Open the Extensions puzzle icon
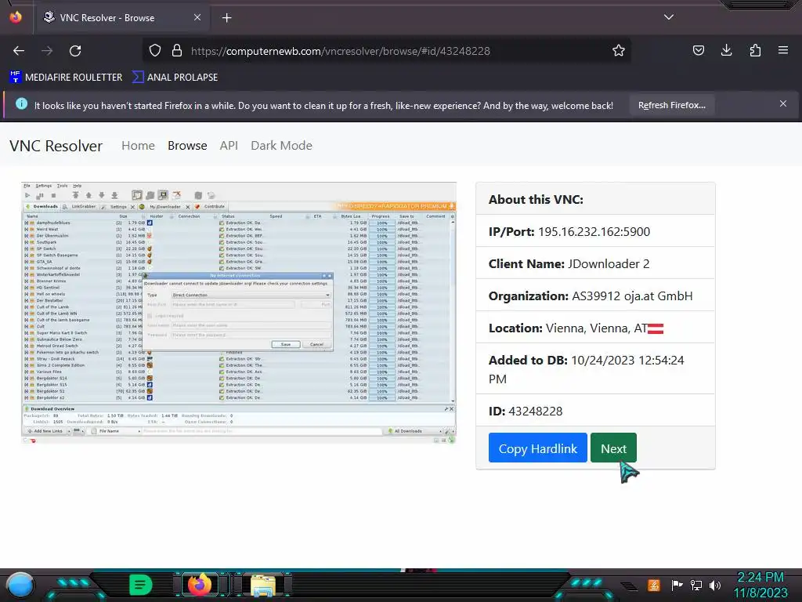The width and height of the screenshot is (802, 602). pyautogui.click(x=755, y=50)
